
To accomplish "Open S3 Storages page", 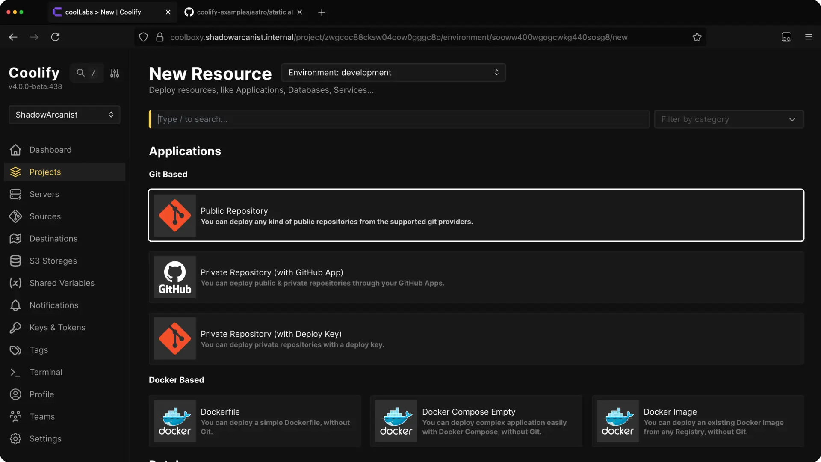I will coord(53,261).
